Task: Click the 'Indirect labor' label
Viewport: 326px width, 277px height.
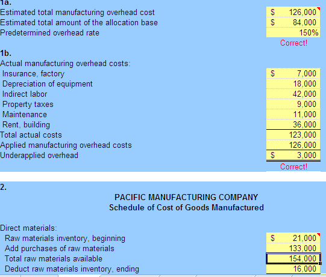Action: [25, 94]
